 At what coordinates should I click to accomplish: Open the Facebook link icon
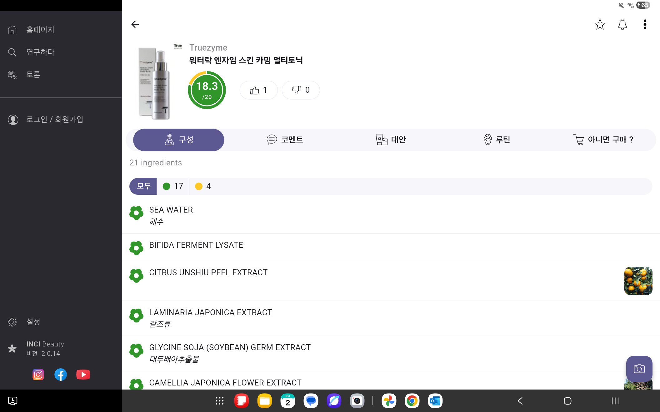coord(61,375)
